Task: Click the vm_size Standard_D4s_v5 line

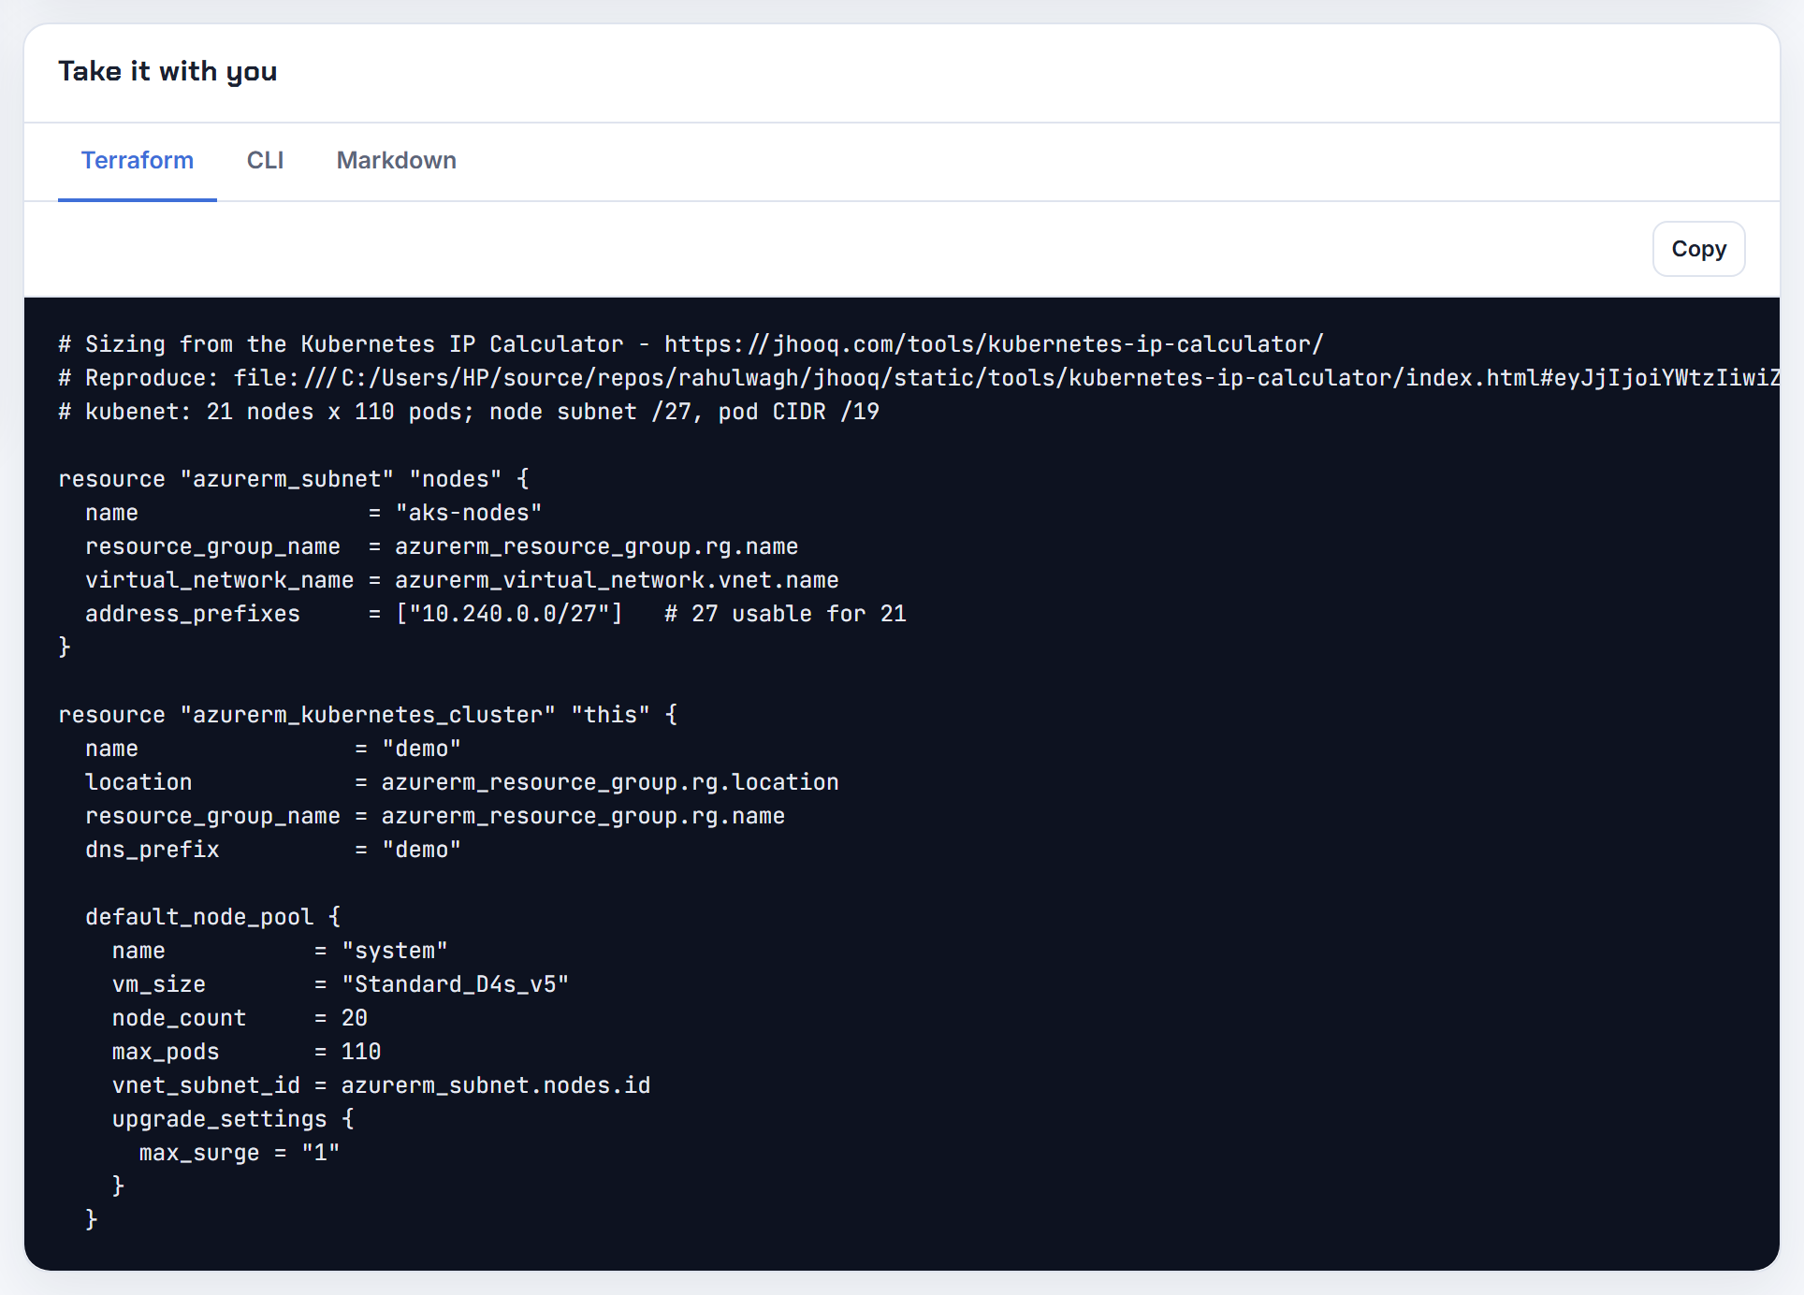Action: coord(341,984)
